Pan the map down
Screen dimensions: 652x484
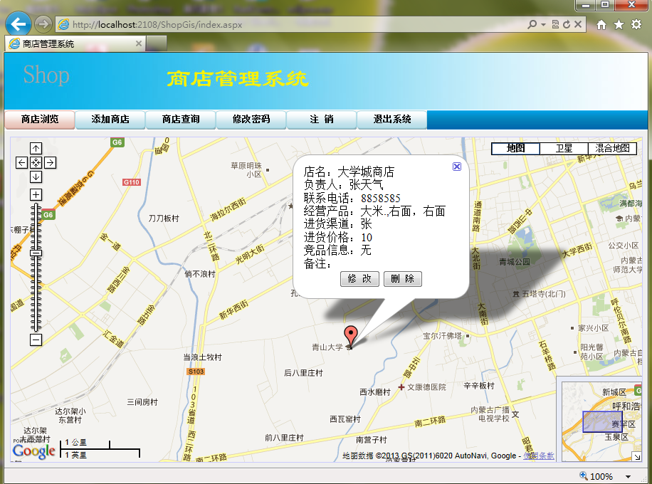[x=36, y=177]
